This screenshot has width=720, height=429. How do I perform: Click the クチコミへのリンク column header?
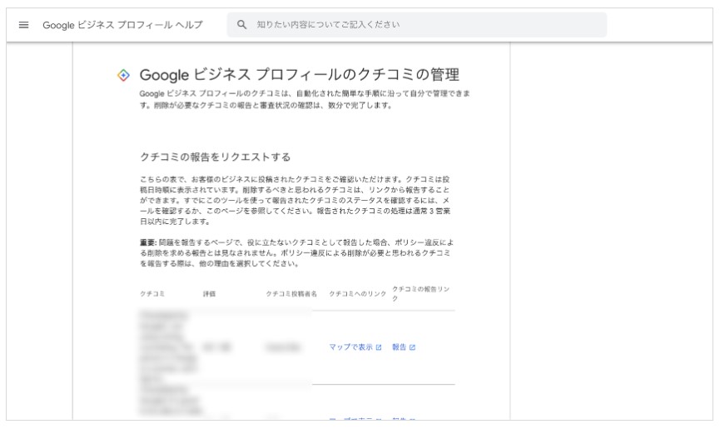pyautogui.click(x=357, y=294)
